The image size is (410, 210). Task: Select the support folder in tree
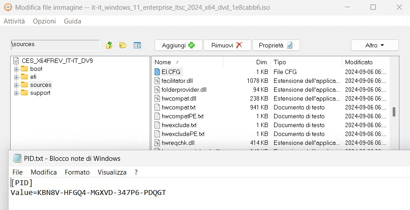40,93
